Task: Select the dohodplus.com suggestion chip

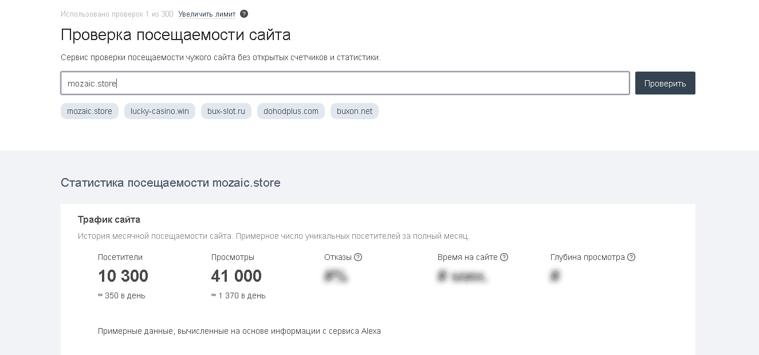Action: 291,111
